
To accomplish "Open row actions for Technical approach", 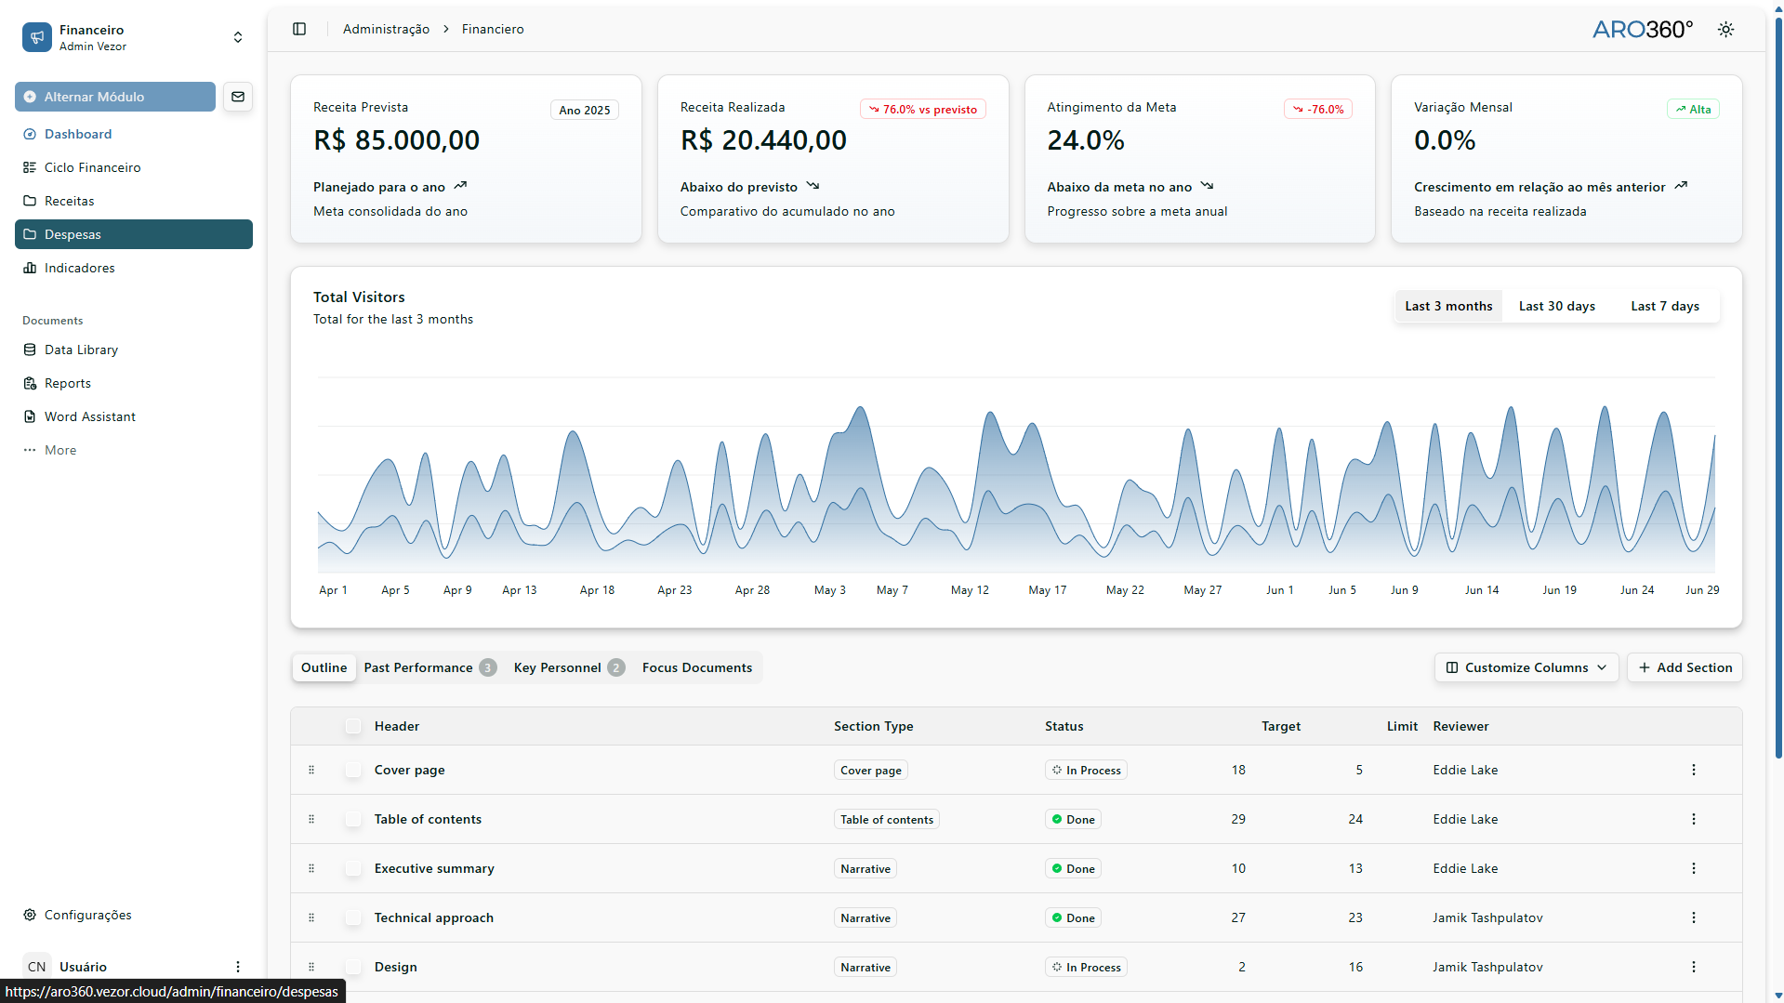I will tap(1693, 917).
